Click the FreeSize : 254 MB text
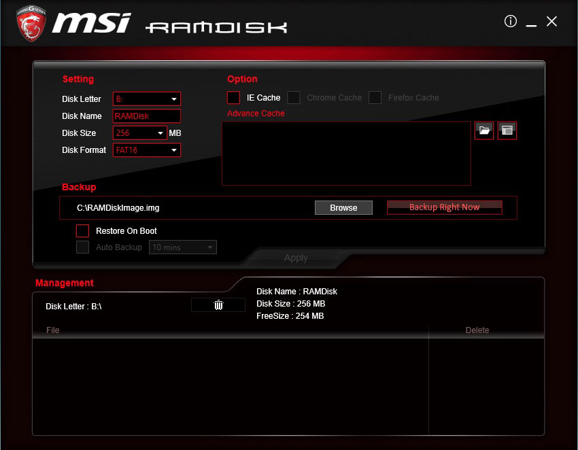This screenshot has width=578, height=450. point(290,316)
